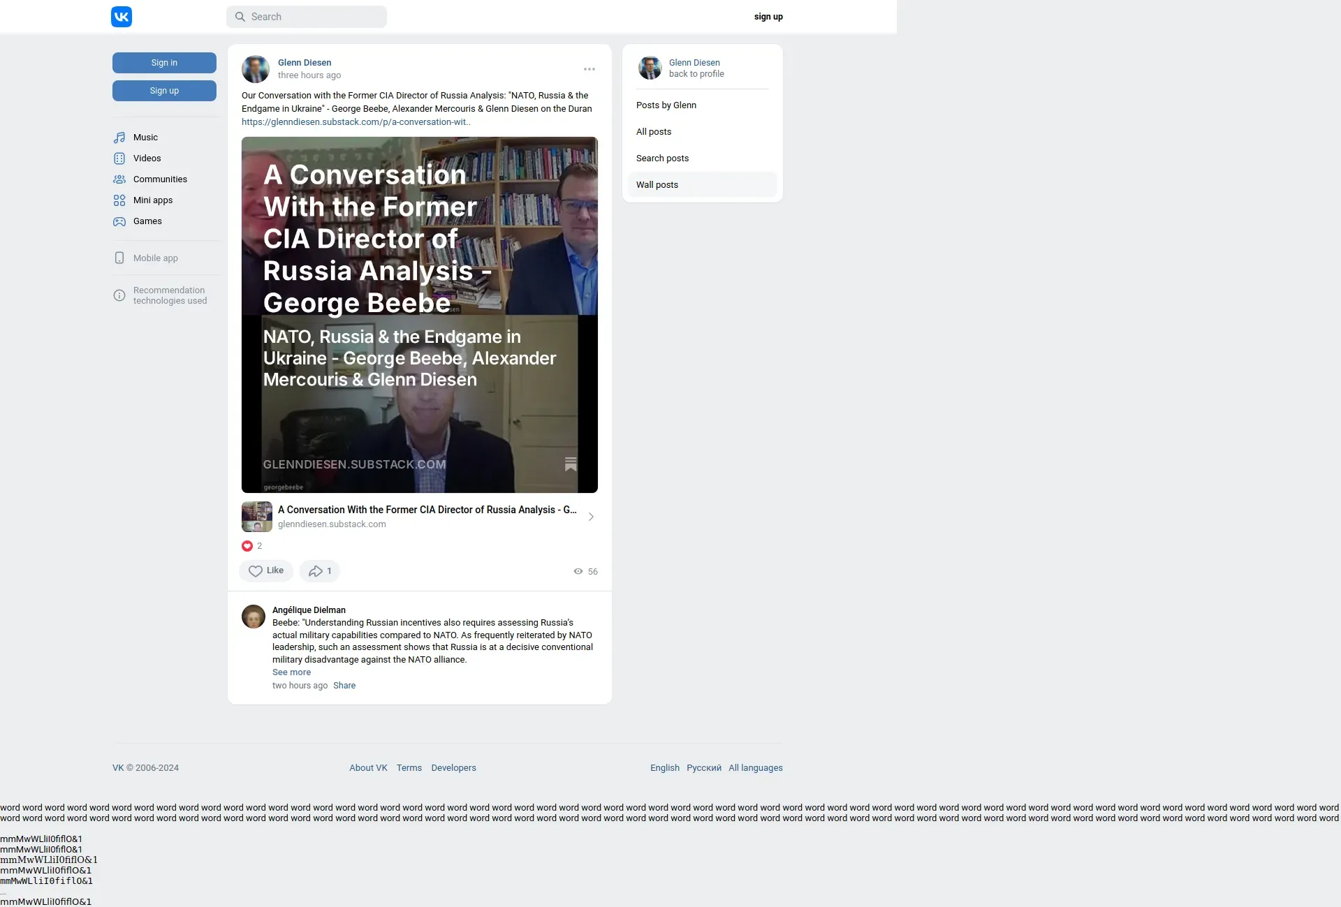Click the Games controller icon

(119, 221)
